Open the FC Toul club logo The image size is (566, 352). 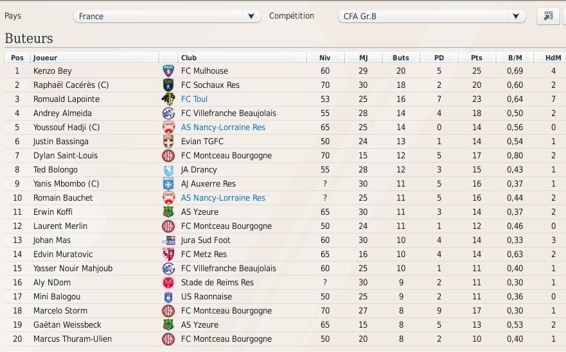[168, 99]
